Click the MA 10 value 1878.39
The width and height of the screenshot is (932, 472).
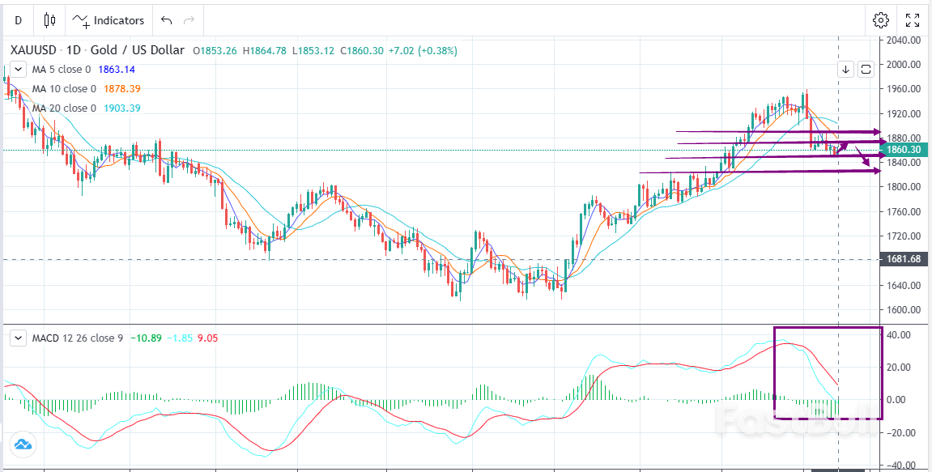coord(121,88)
